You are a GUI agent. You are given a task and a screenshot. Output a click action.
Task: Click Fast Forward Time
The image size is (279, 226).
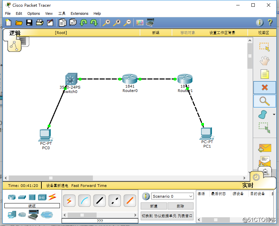click(89, 186)
